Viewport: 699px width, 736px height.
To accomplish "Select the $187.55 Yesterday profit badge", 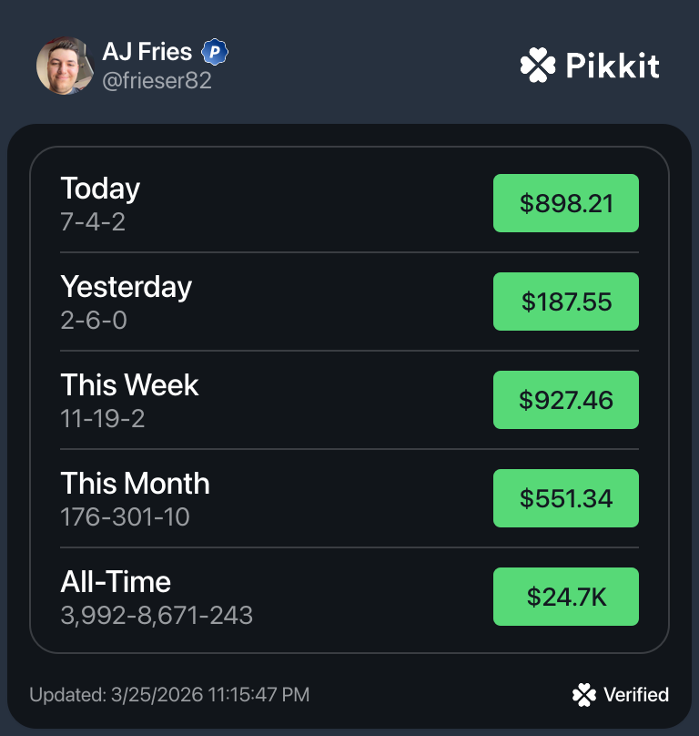I will tap(566, 302).
